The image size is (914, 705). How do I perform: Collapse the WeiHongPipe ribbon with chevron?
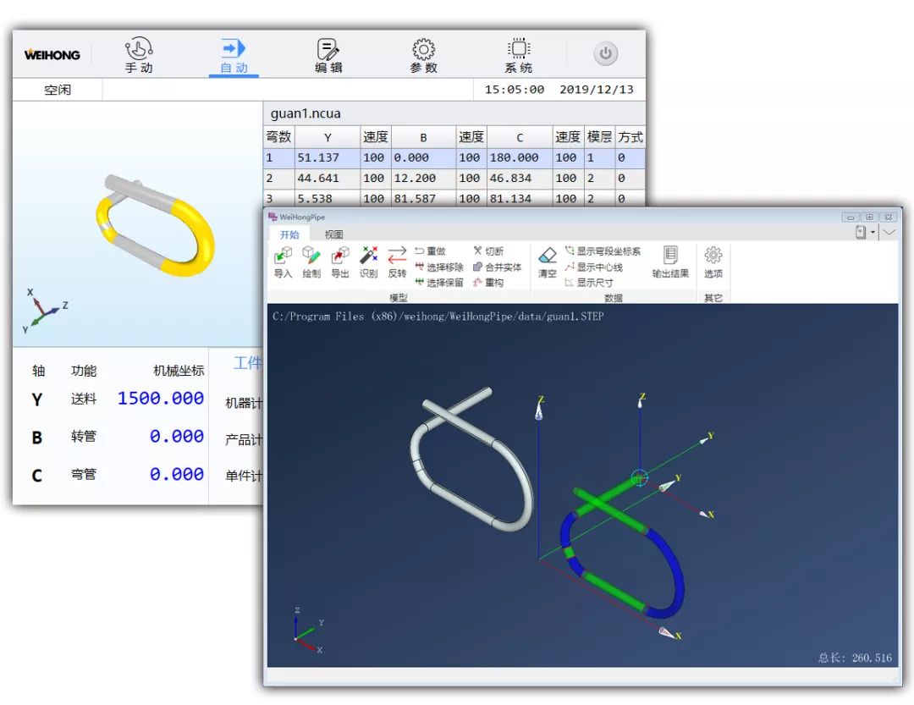(889, 232)
